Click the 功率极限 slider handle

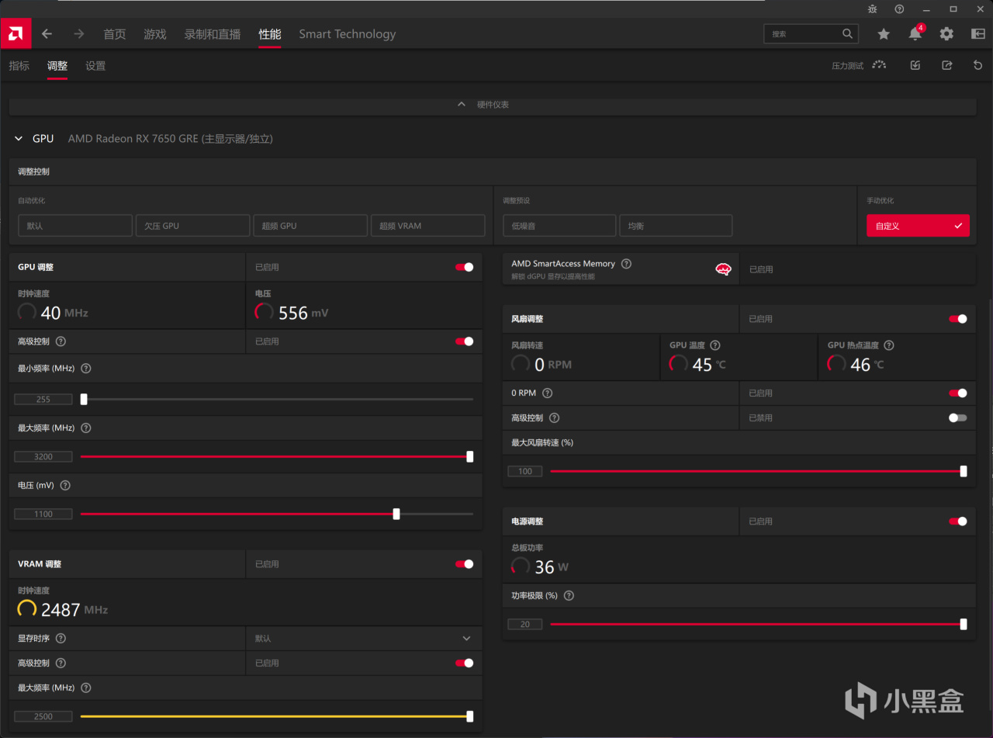pyautogui.click(x=964, y=624)
